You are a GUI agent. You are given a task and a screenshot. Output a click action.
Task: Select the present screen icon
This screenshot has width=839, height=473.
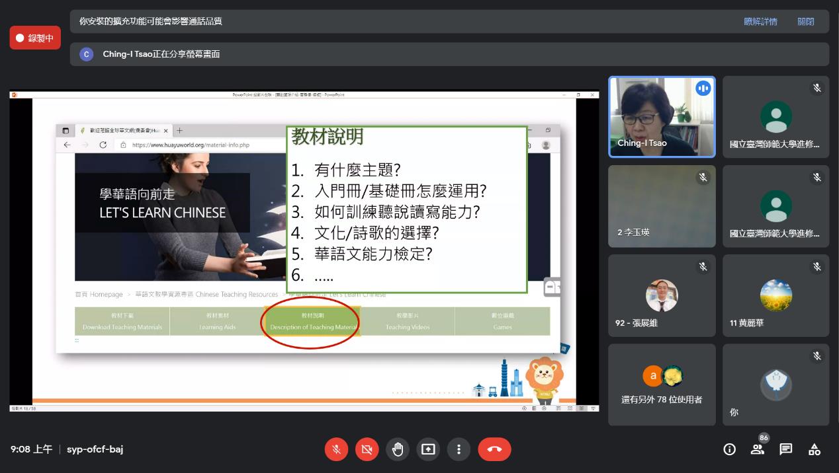coord(428,449)
